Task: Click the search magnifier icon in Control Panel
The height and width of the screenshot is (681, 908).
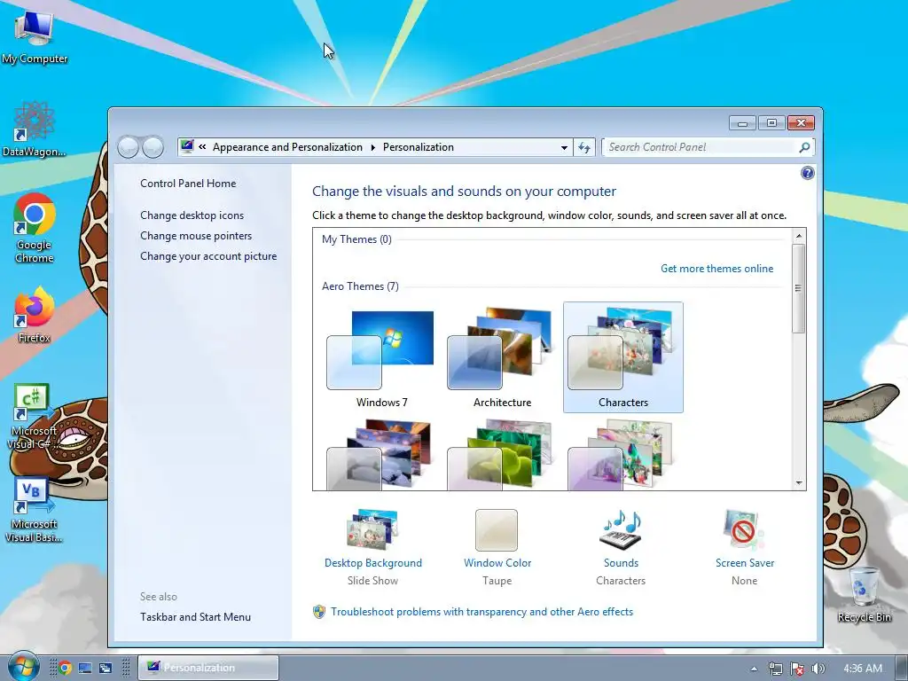Action: [804, 147]
